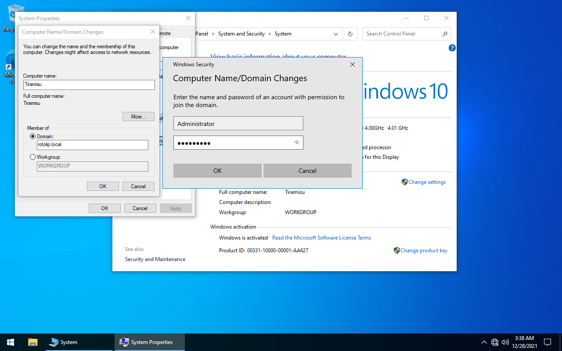This screenshot has width=562, height=351.
Task: Select the Workgroup radio button
Action: point(32,157)
